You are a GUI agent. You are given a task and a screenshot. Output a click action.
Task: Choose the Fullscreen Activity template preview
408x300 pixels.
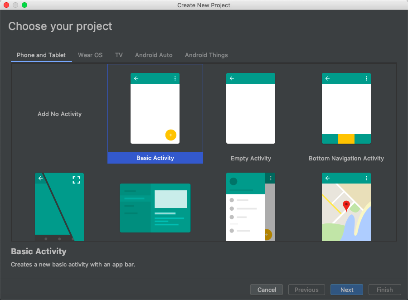59,207
